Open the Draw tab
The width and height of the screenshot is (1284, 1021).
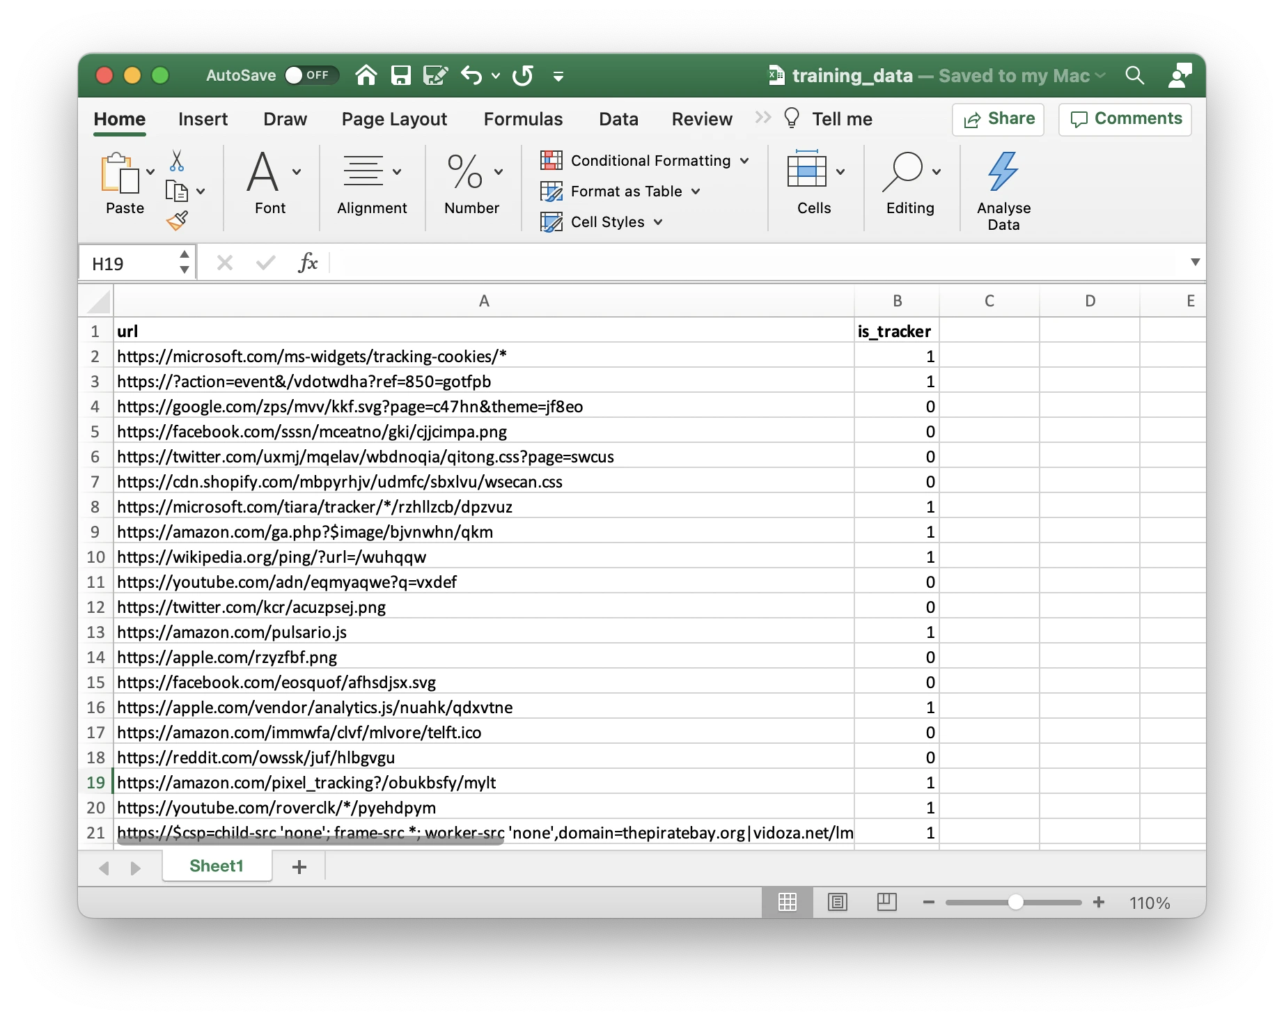click(285, 119)
